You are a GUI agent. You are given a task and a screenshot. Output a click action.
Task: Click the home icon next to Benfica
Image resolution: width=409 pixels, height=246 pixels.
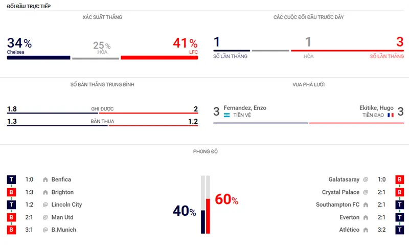point(45,180)
